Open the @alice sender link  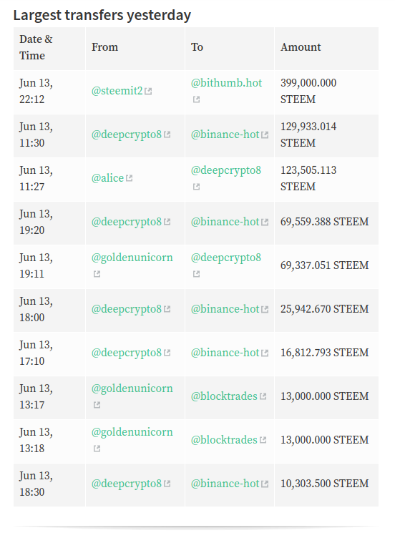click(x=107, y=178)
